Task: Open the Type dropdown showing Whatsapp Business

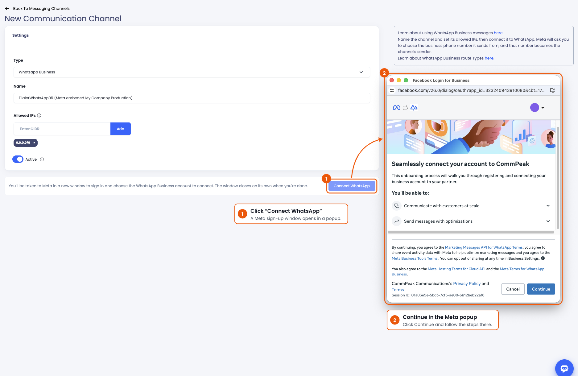Action: [x=192, y=72]
